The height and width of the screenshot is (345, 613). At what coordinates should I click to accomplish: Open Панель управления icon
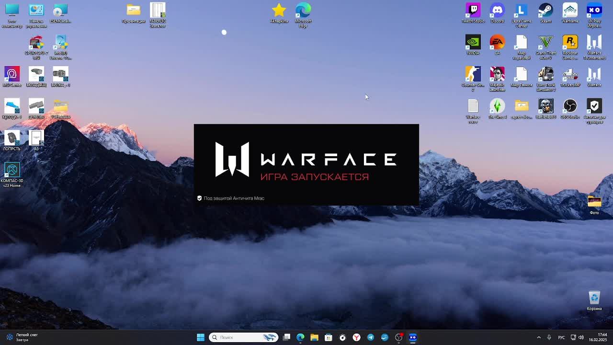point(36,15)
